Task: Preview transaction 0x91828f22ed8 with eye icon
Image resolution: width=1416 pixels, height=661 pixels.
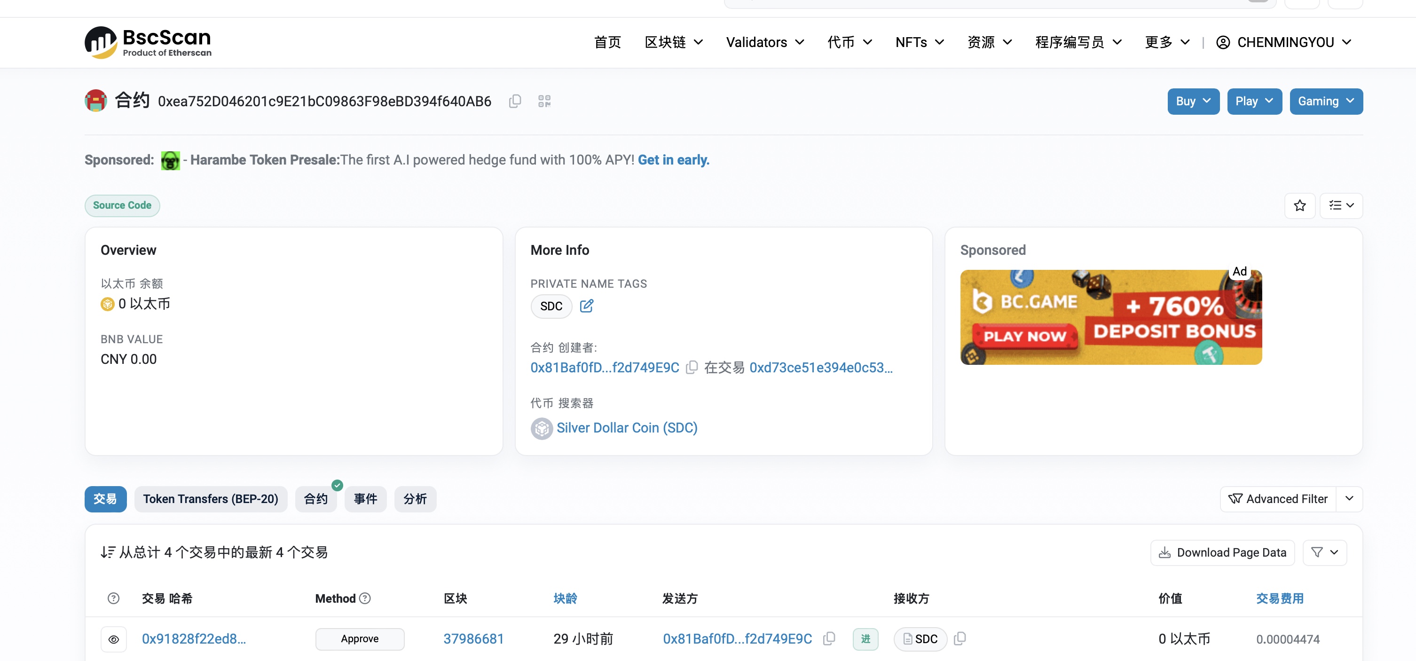Action: [x=114, y=639]
